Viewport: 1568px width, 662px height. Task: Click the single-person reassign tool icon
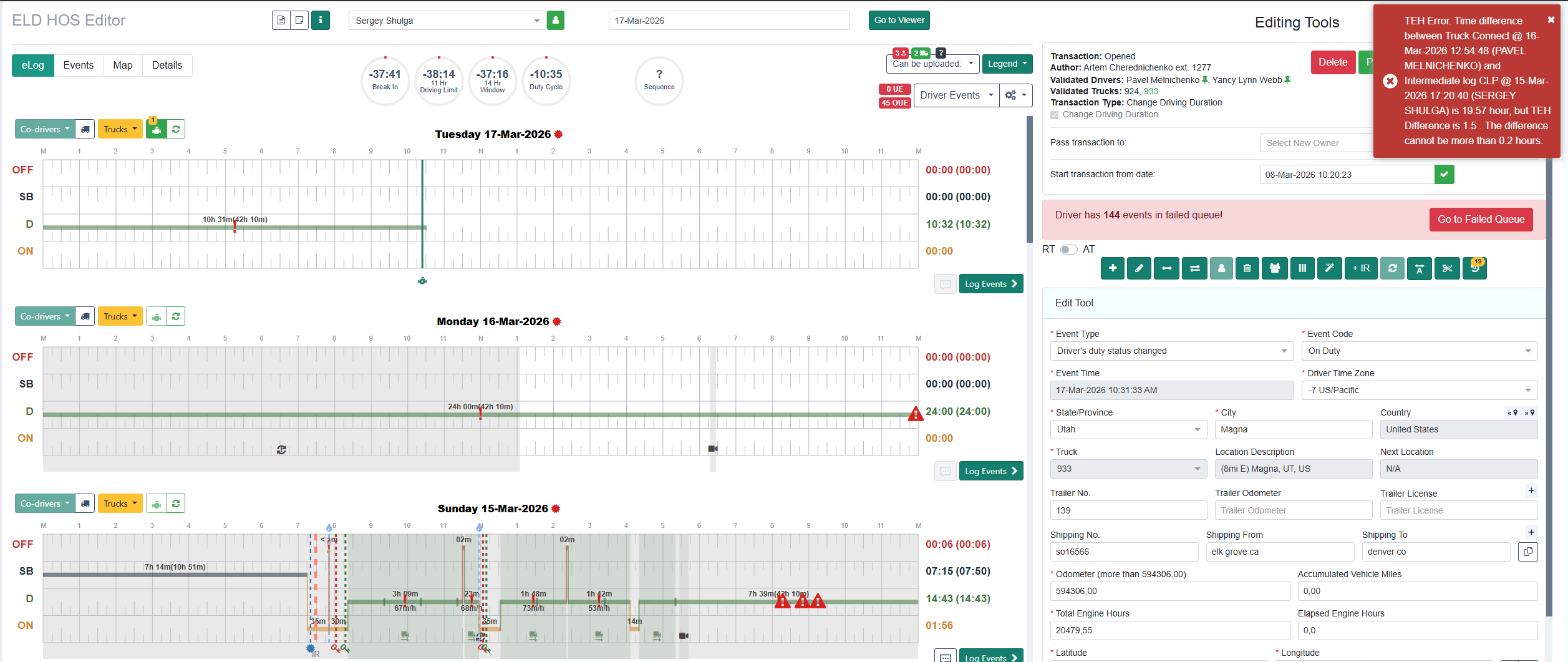[x=1221, y=268]
